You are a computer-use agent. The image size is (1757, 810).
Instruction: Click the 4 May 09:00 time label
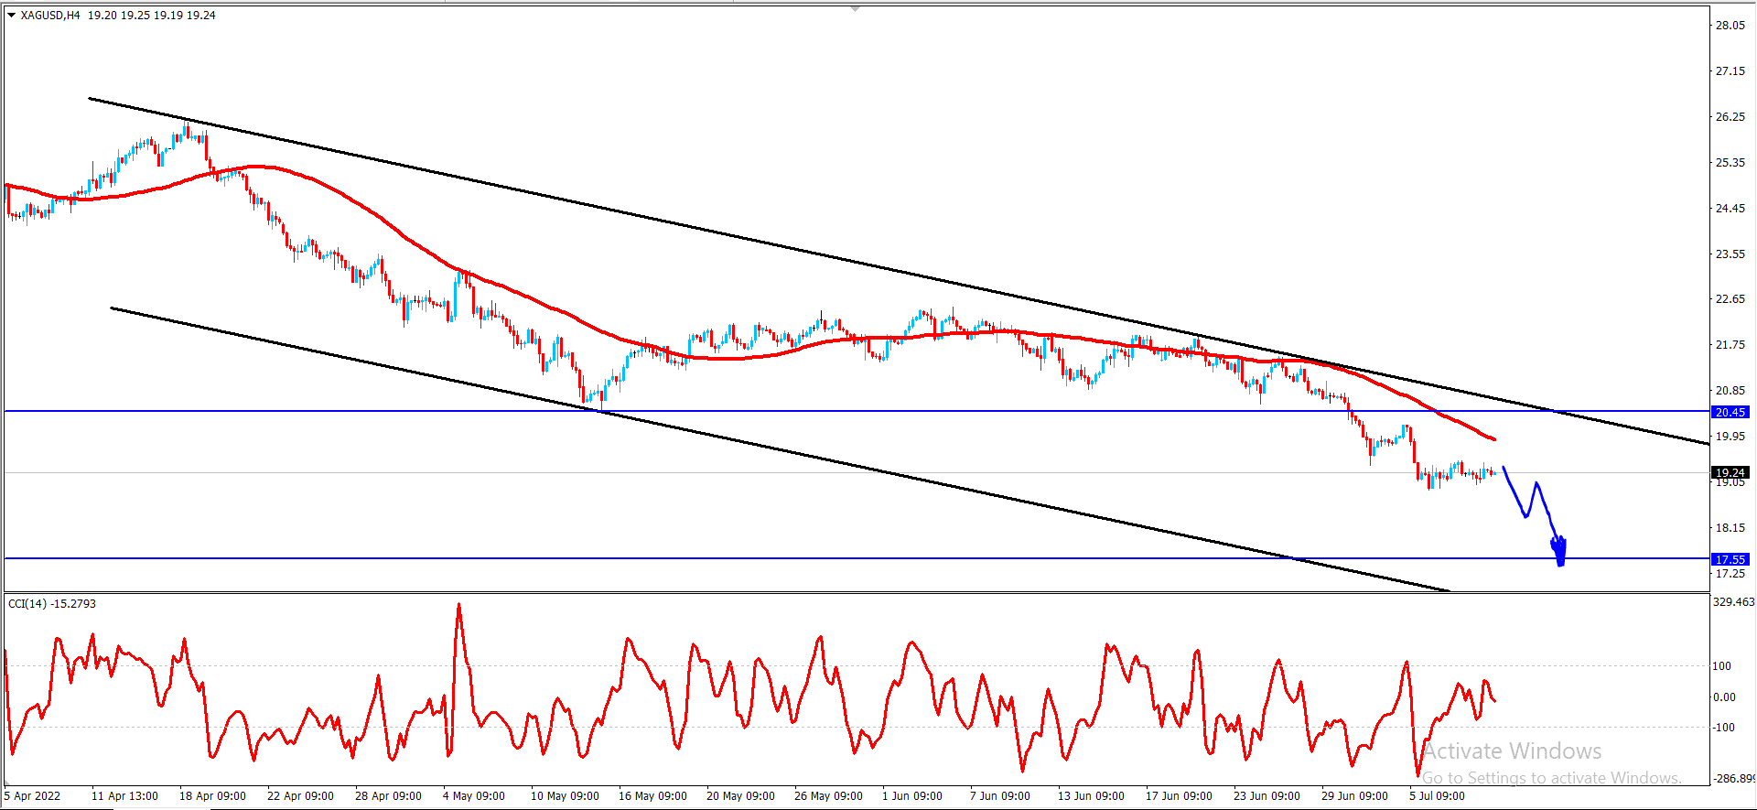pyautogui.click(x=473, y=795)
